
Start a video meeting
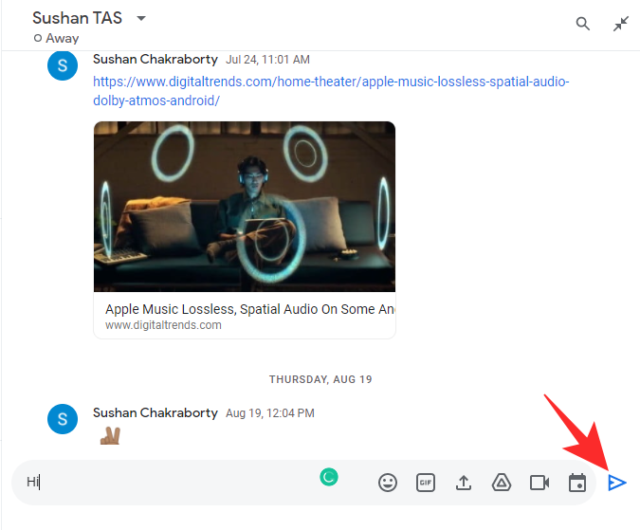pos(539,483)
